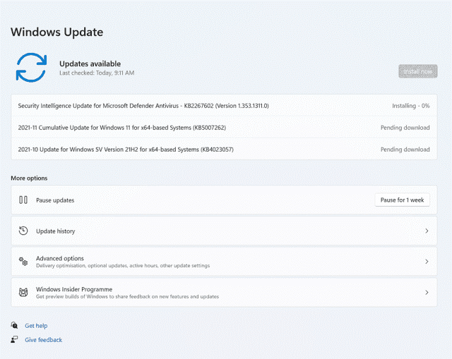
Task: Open the Update history label
Action: coord(56,231)
